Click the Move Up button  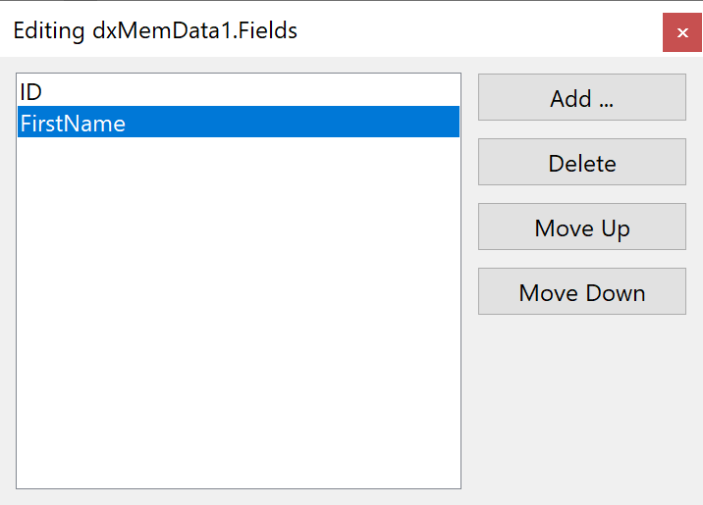pyautogui.click(x=581, y=227)
